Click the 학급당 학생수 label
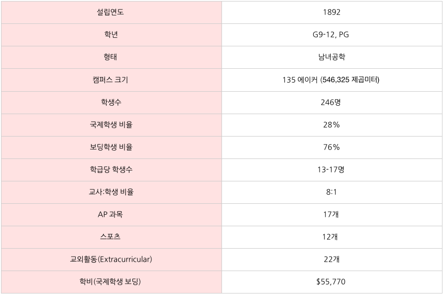Image resolution: width=444 pixels, height=295 pixels. pos(111,169)
